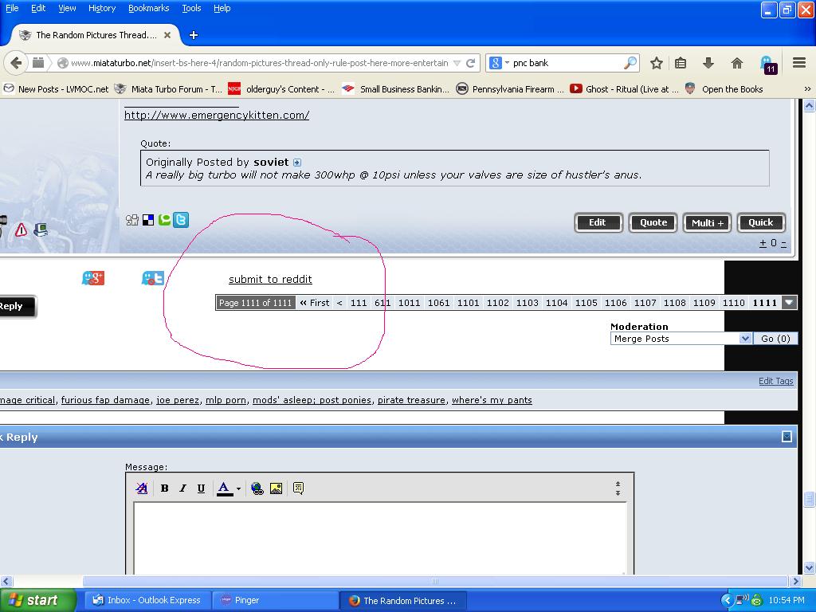Insert an image with the picture icon
The image size is (816, 612).
point(276,488)
